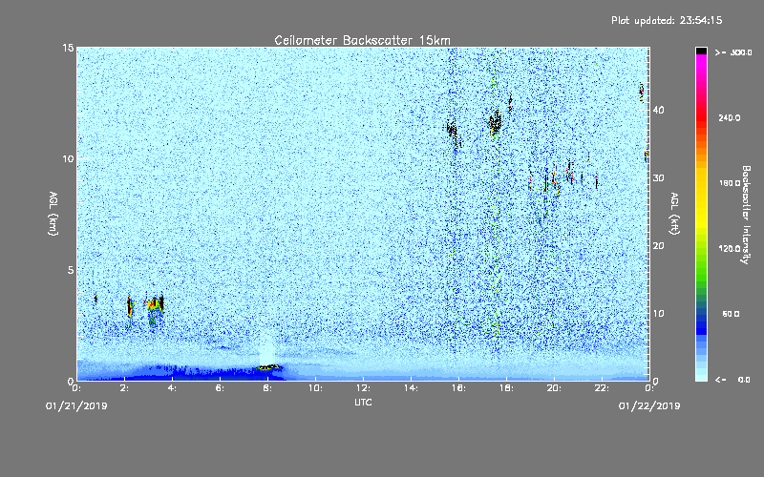The height and width of the screenshot is (477, 764).
Task: Click the "4:" hour tick label
Action: (x=172, y=388)
